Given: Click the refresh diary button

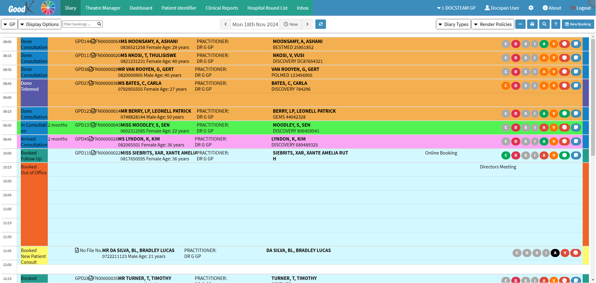Looking at the screenshot, I should pyautogui.click(x=320, y=24).
